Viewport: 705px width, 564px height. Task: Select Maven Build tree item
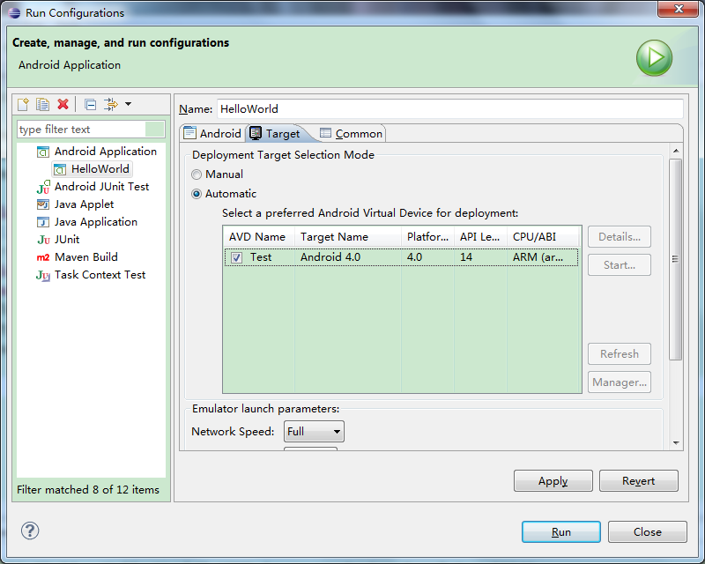85,256
